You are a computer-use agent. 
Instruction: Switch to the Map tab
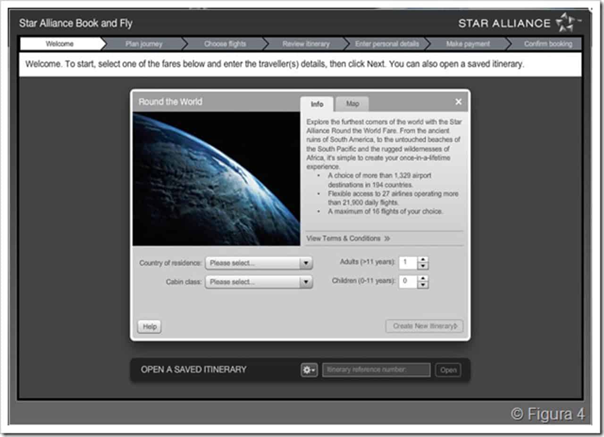(x=352, y=104)
